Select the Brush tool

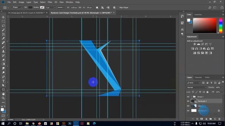coord(3,47)
